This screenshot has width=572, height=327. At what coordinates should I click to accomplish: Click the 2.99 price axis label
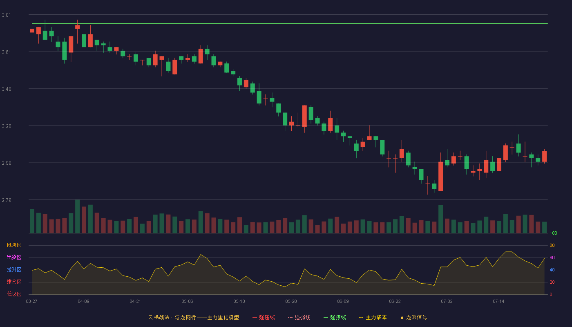[6, 163]
